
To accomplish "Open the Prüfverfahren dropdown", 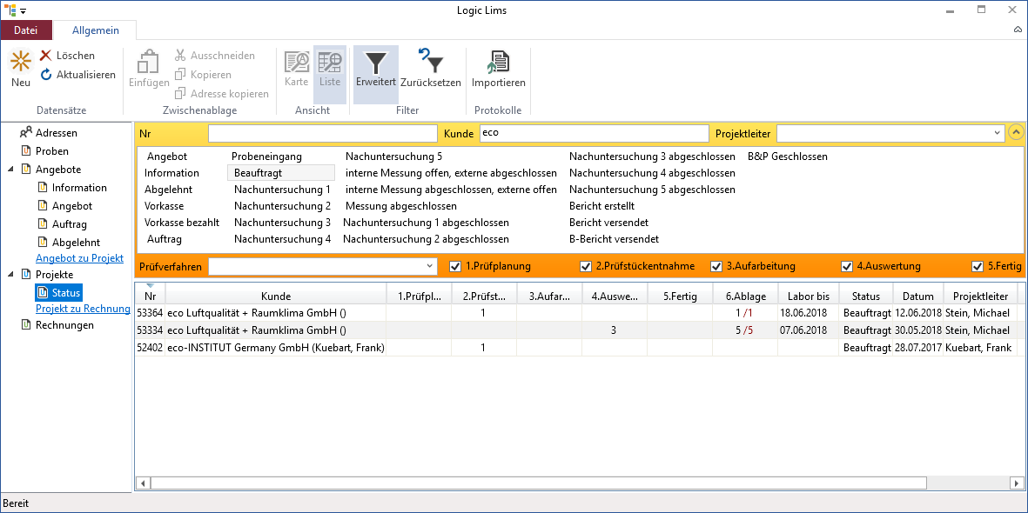I will [x=429, y=266].
